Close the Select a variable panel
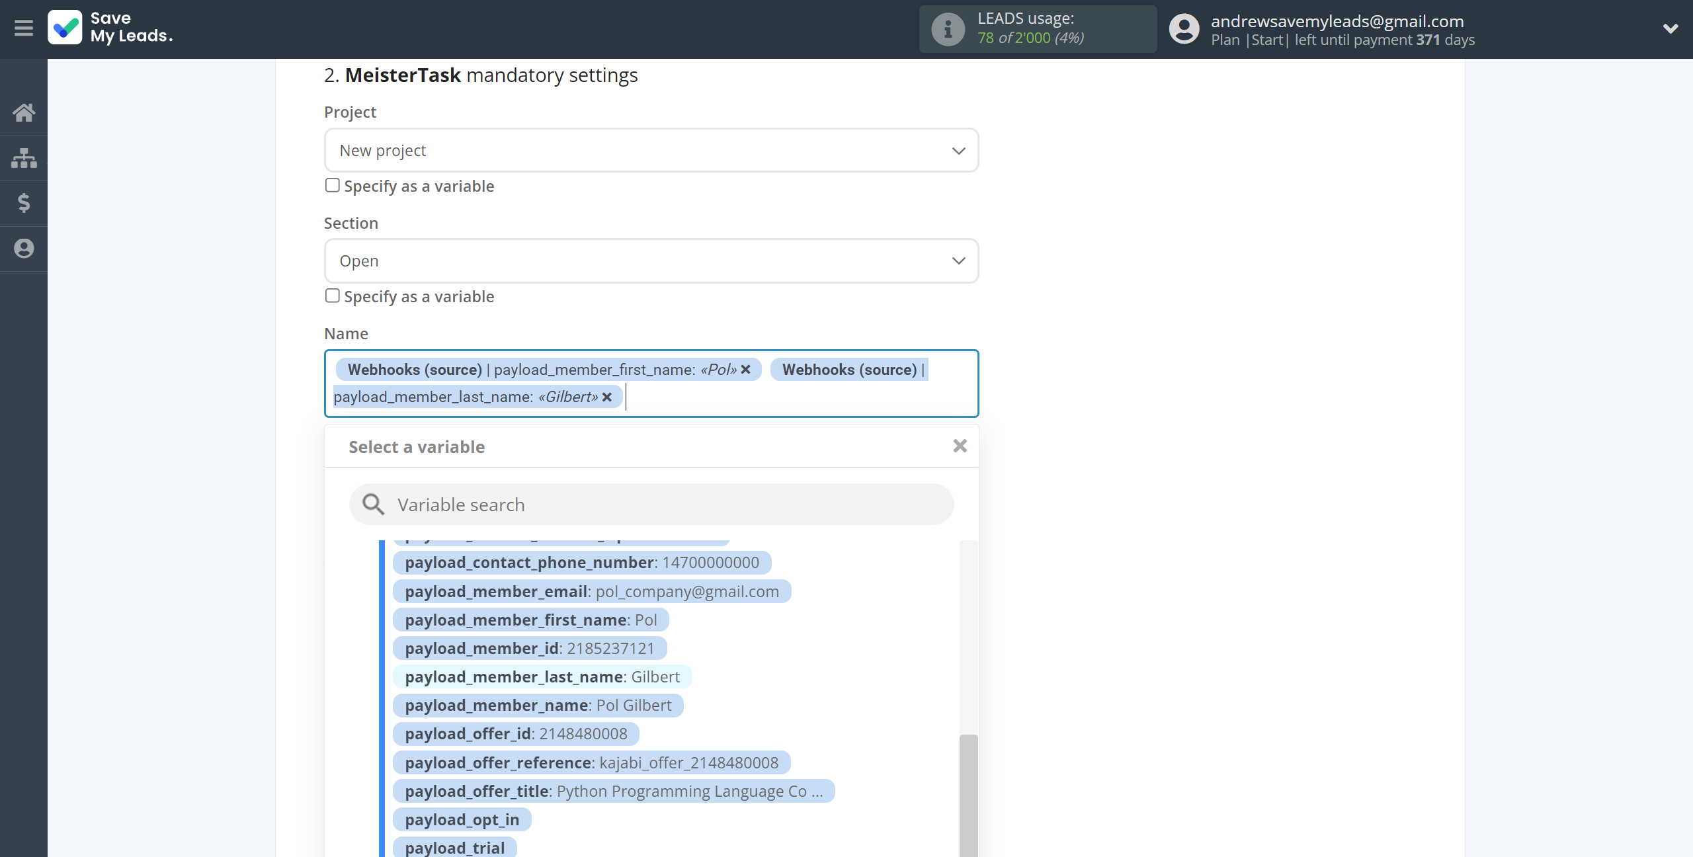 (x=960, y=446)
